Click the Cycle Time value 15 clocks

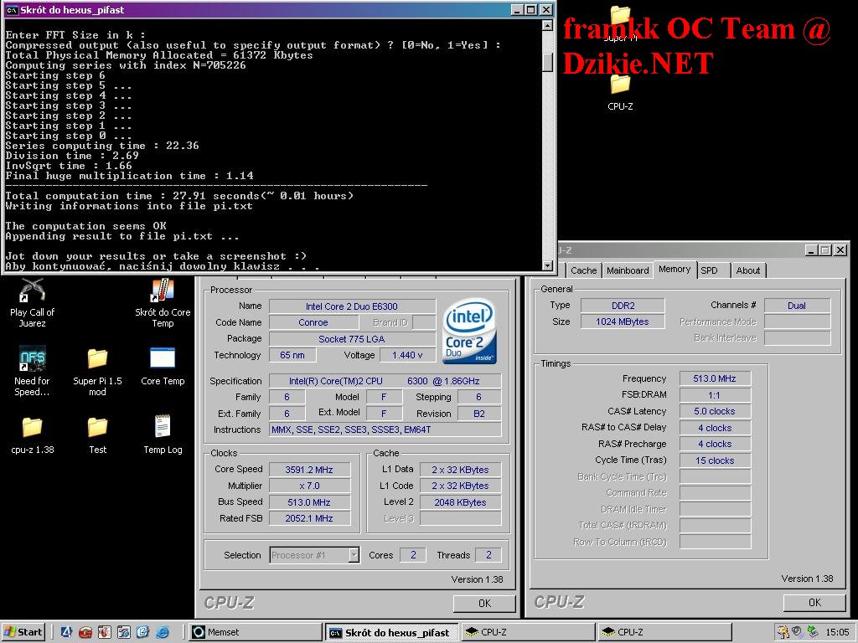tap(715, 460)
